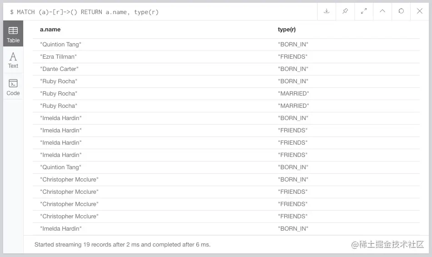
Task: Select the "FRIENDS" cell beside Ezra Tillman
Action: (x=293, y=57)
